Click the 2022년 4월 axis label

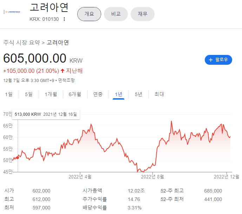point(80,177)
